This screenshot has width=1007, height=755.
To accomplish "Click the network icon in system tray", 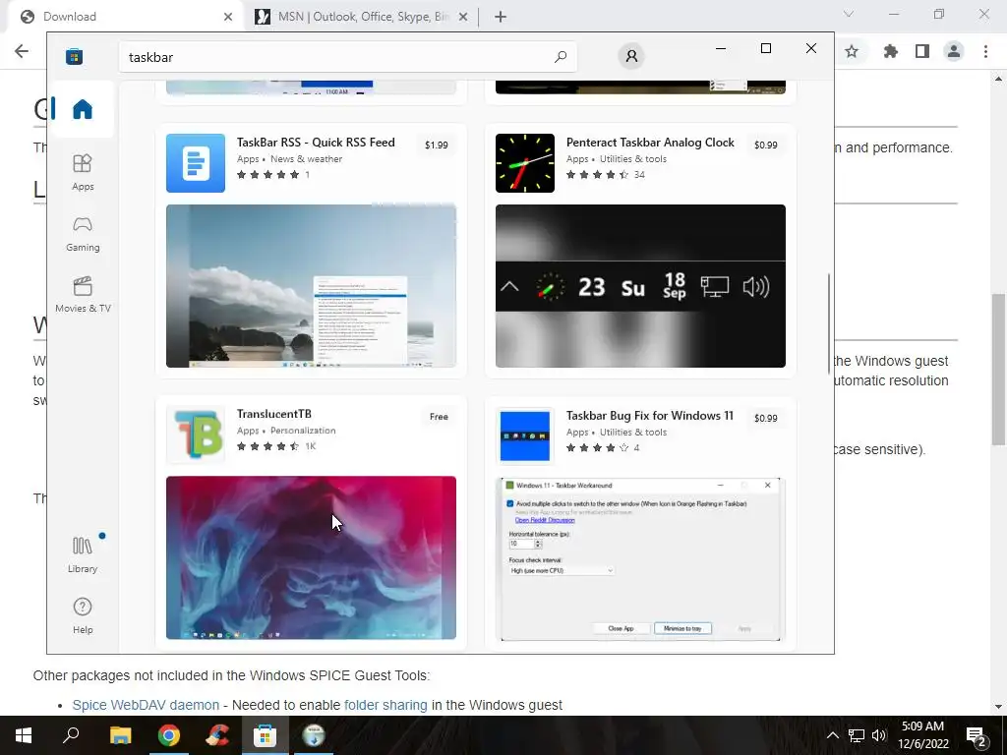I will coord(857,735).
